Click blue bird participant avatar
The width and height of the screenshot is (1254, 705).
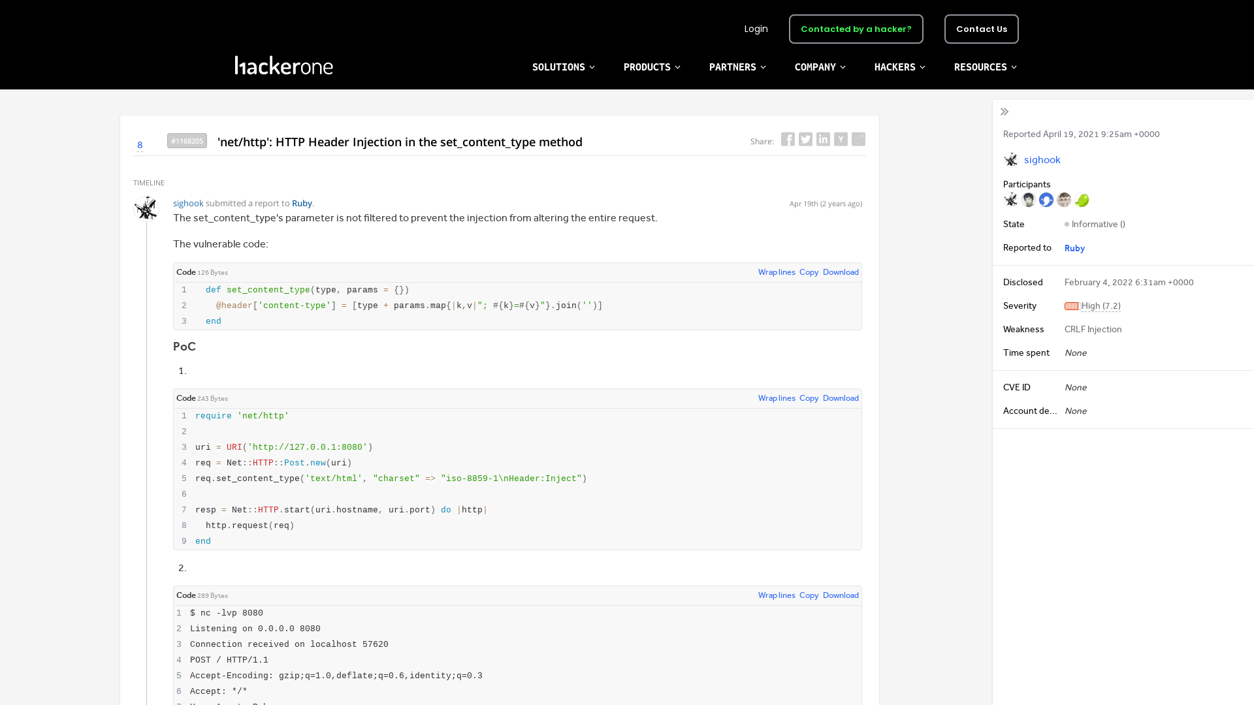tap(1046, 200)
